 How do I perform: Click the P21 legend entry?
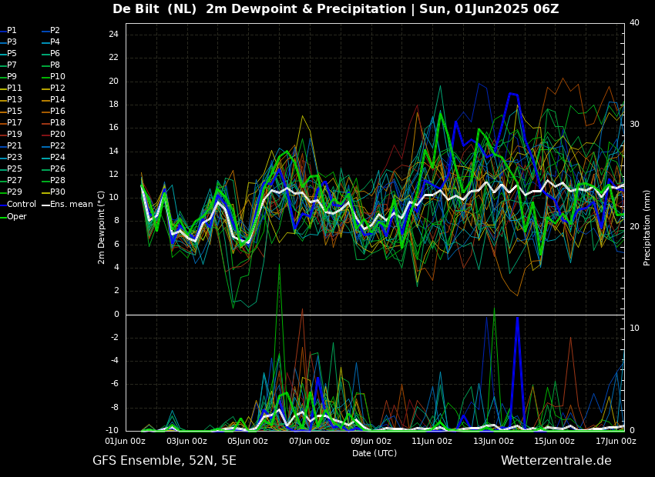pos(11,145)
